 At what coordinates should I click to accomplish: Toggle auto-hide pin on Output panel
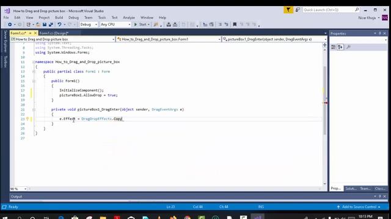click(x=380, y=196)
